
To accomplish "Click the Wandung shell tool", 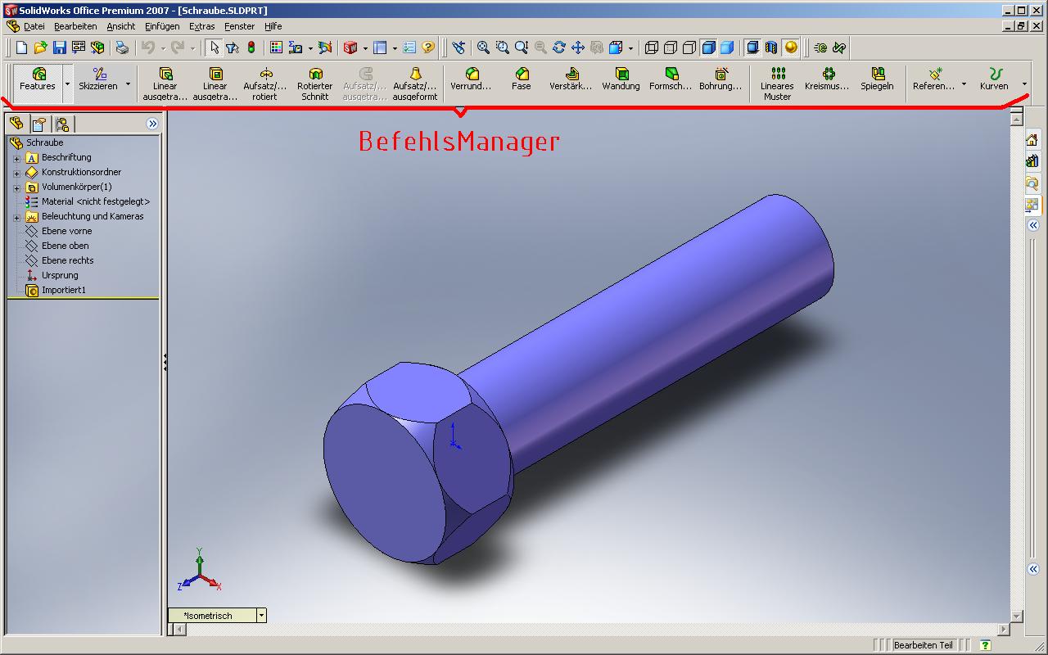I will (x=621, y=79).
